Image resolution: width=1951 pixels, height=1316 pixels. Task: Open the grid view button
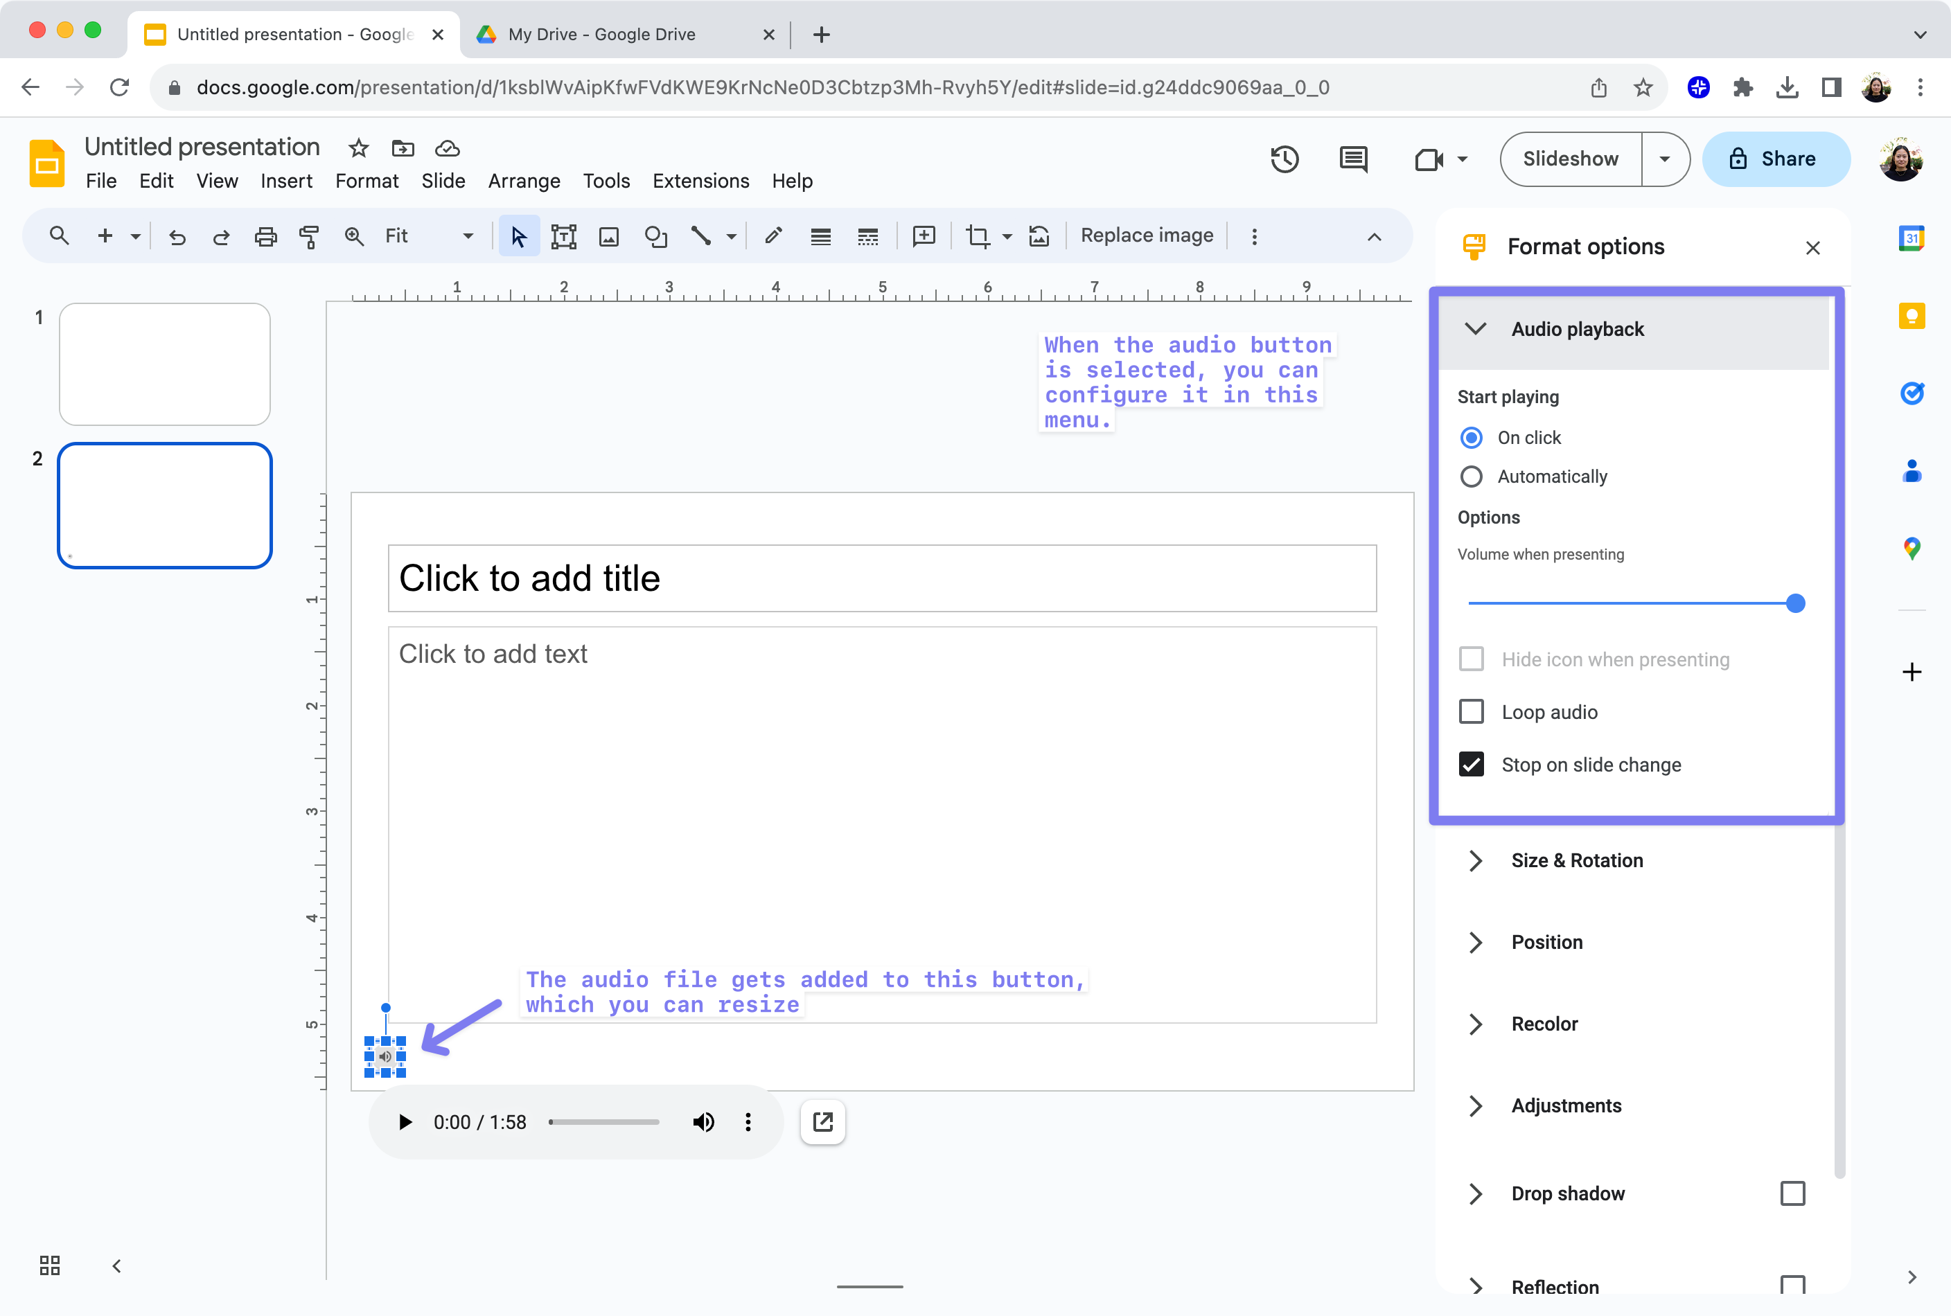[49, 1265]
